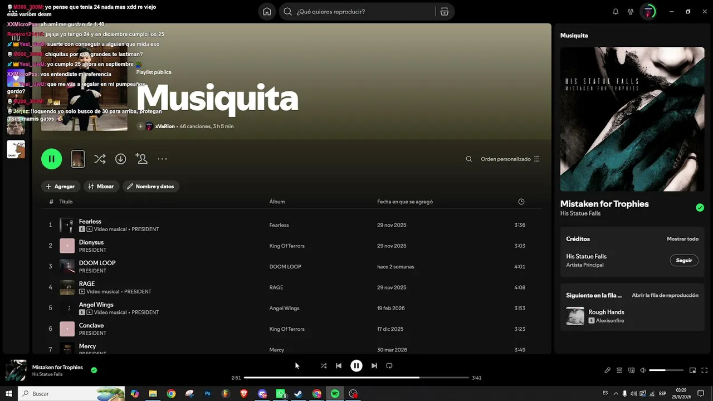Go to Spotify home via house icon
The height and width of the screenshot is (401, 713).
coord(267,12)
